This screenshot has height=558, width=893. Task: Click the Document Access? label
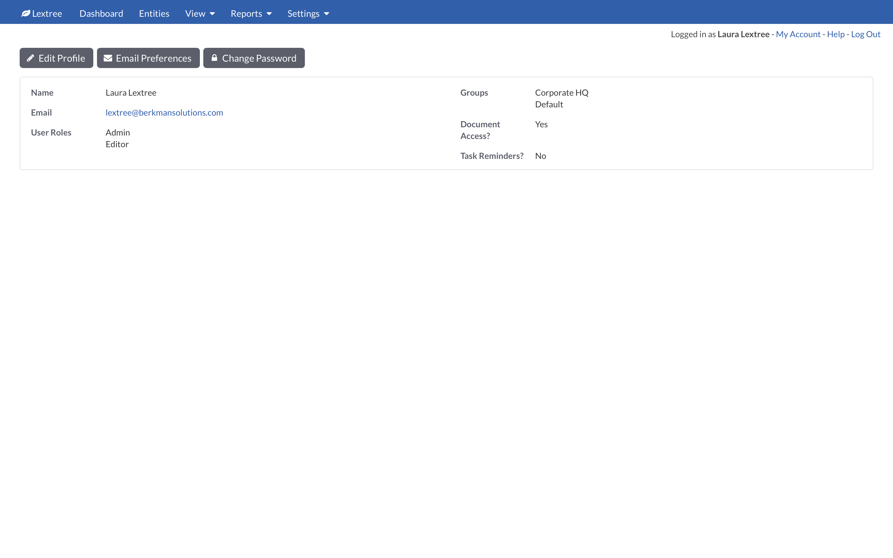coord(480,130)
